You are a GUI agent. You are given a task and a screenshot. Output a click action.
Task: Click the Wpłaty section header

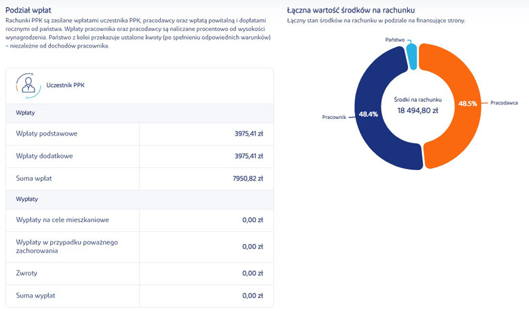tap(26, 112)
